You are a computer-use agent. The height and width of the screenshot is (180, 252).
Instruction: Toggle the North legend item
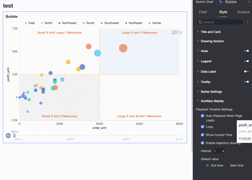(47, 23)
